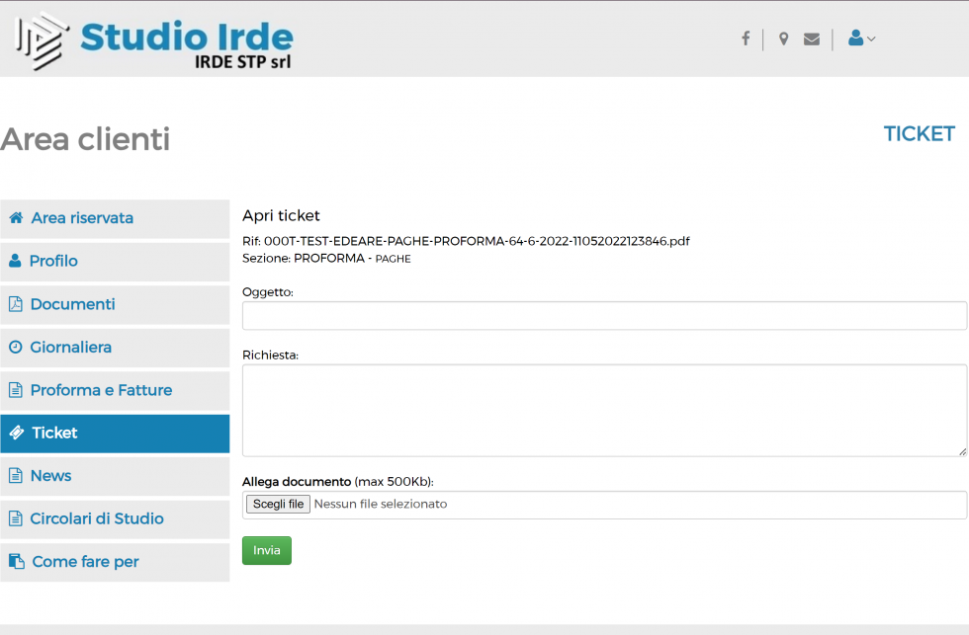
Task: Open the Facebook icon in header
Action: coord(746,39)
